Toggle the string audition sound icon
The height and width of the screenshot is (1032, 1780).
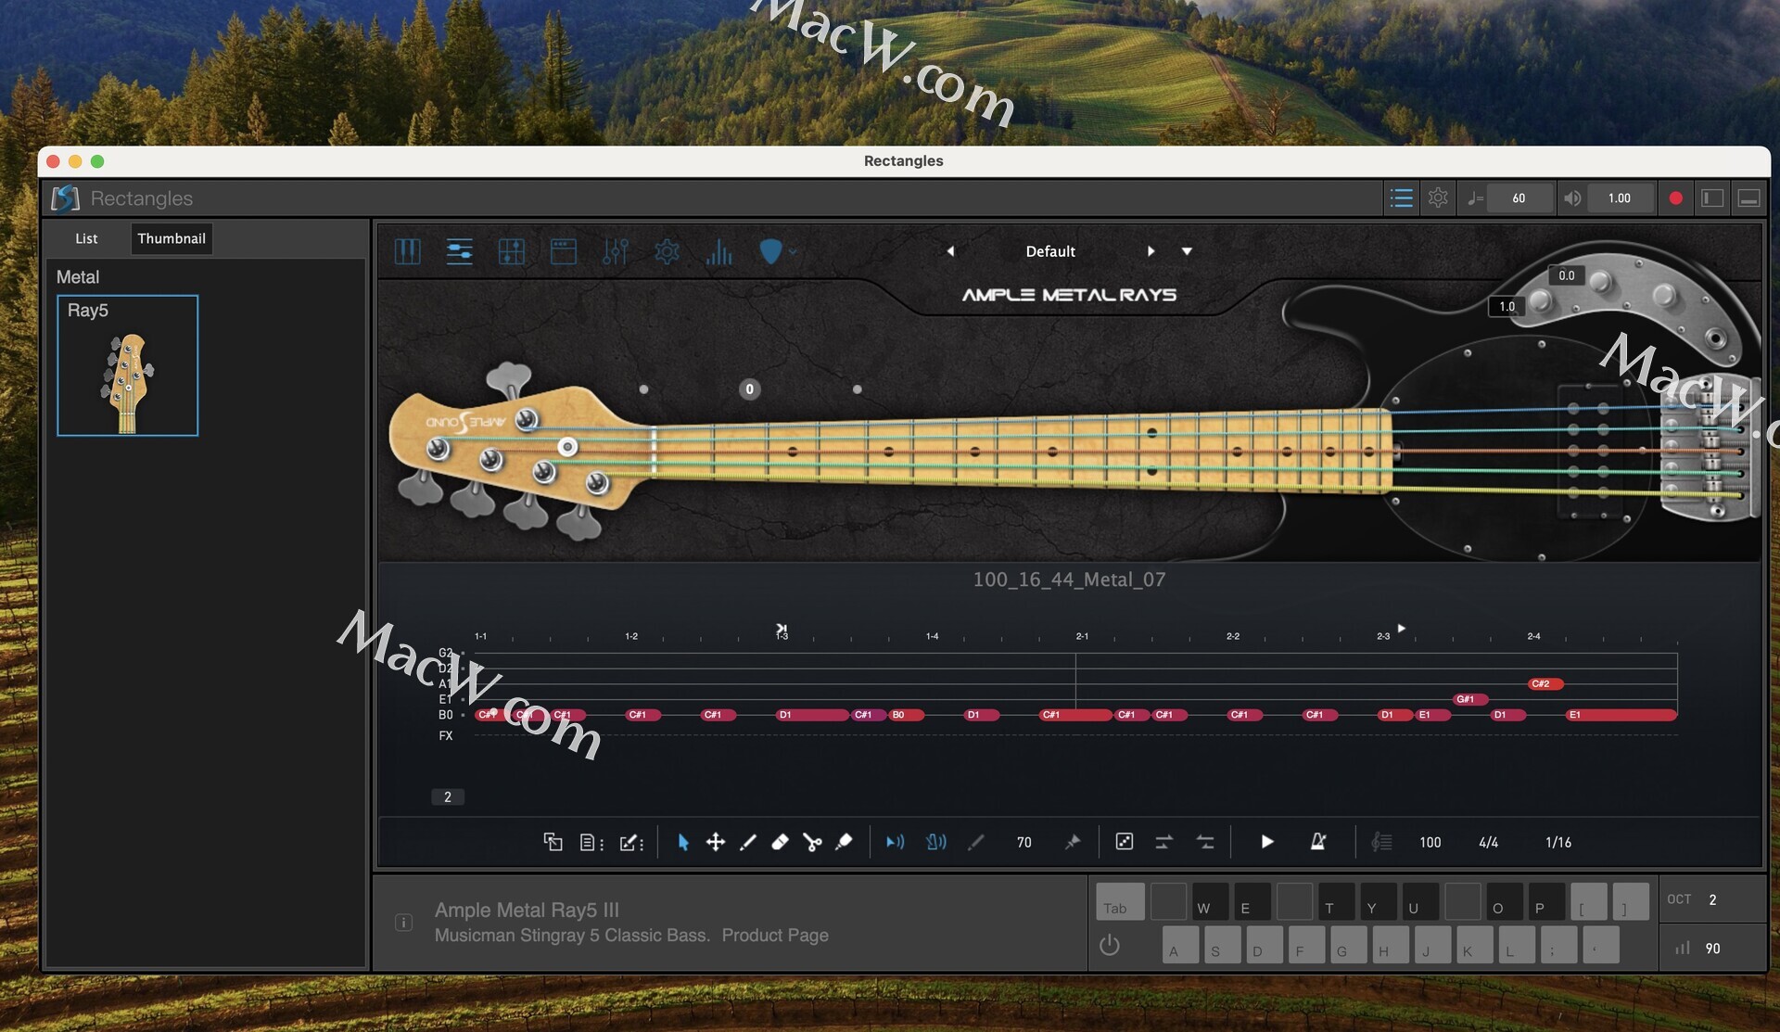935,842
